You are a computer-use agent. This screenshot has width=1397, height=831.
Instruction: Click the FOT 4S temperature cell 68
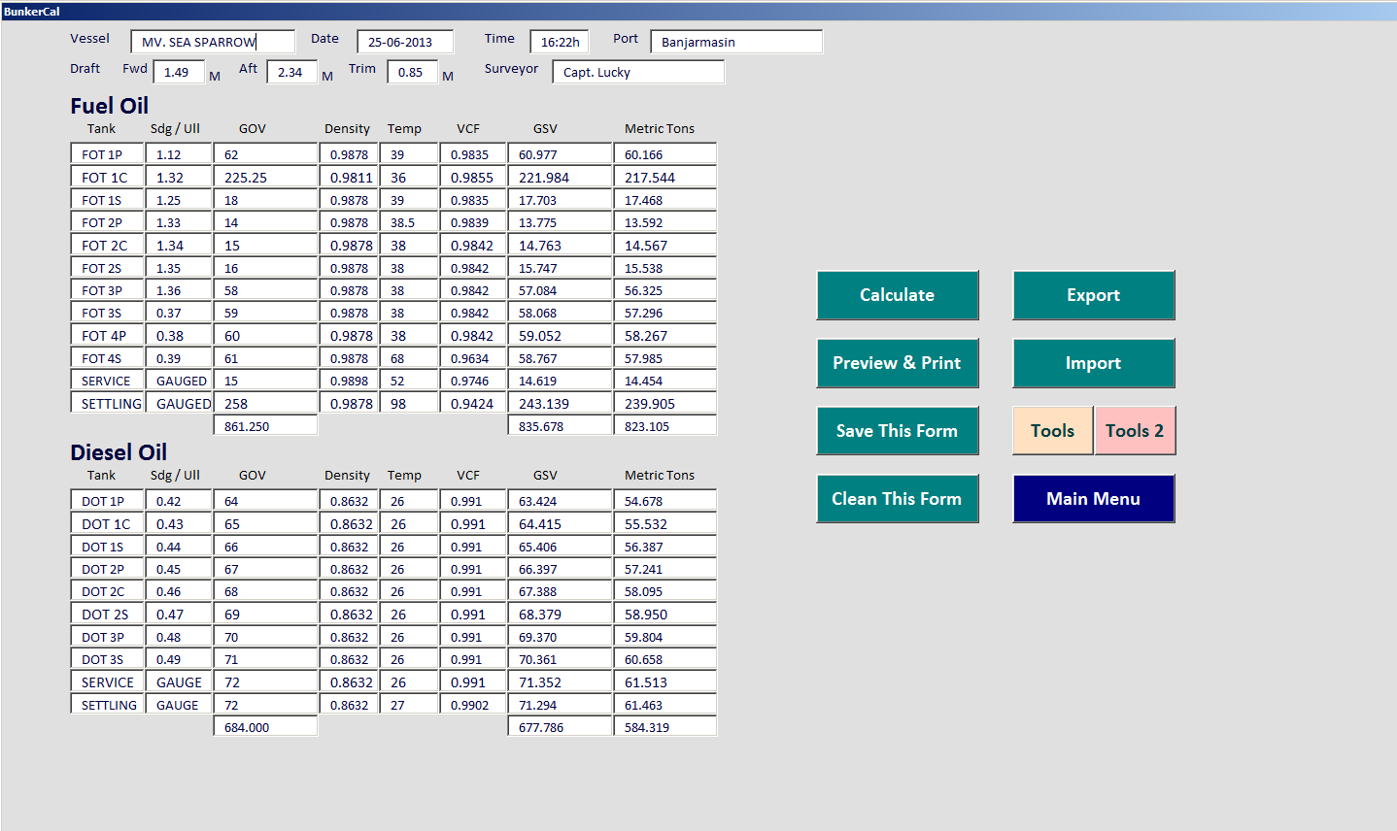coord(409,358)
